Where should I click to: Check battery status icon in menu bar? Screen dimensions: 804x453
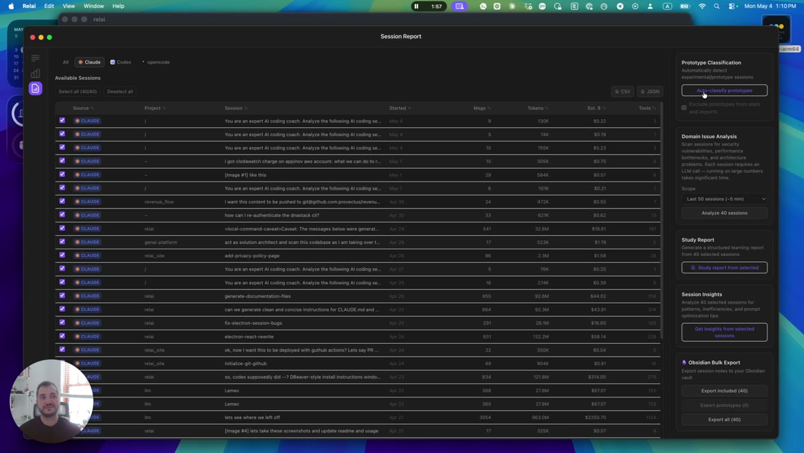(685, 6)
